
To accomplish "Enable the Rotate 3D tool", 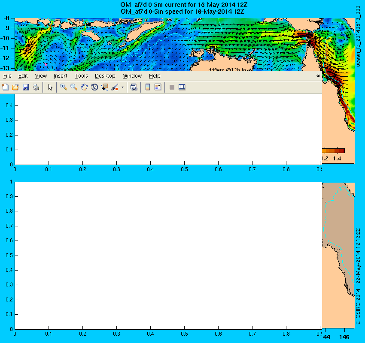I will coord(94,87).
